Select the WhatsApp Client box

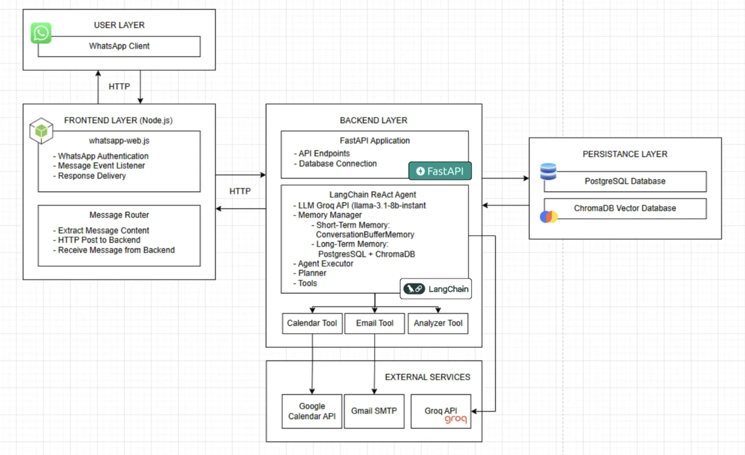[x=119, y=46]
